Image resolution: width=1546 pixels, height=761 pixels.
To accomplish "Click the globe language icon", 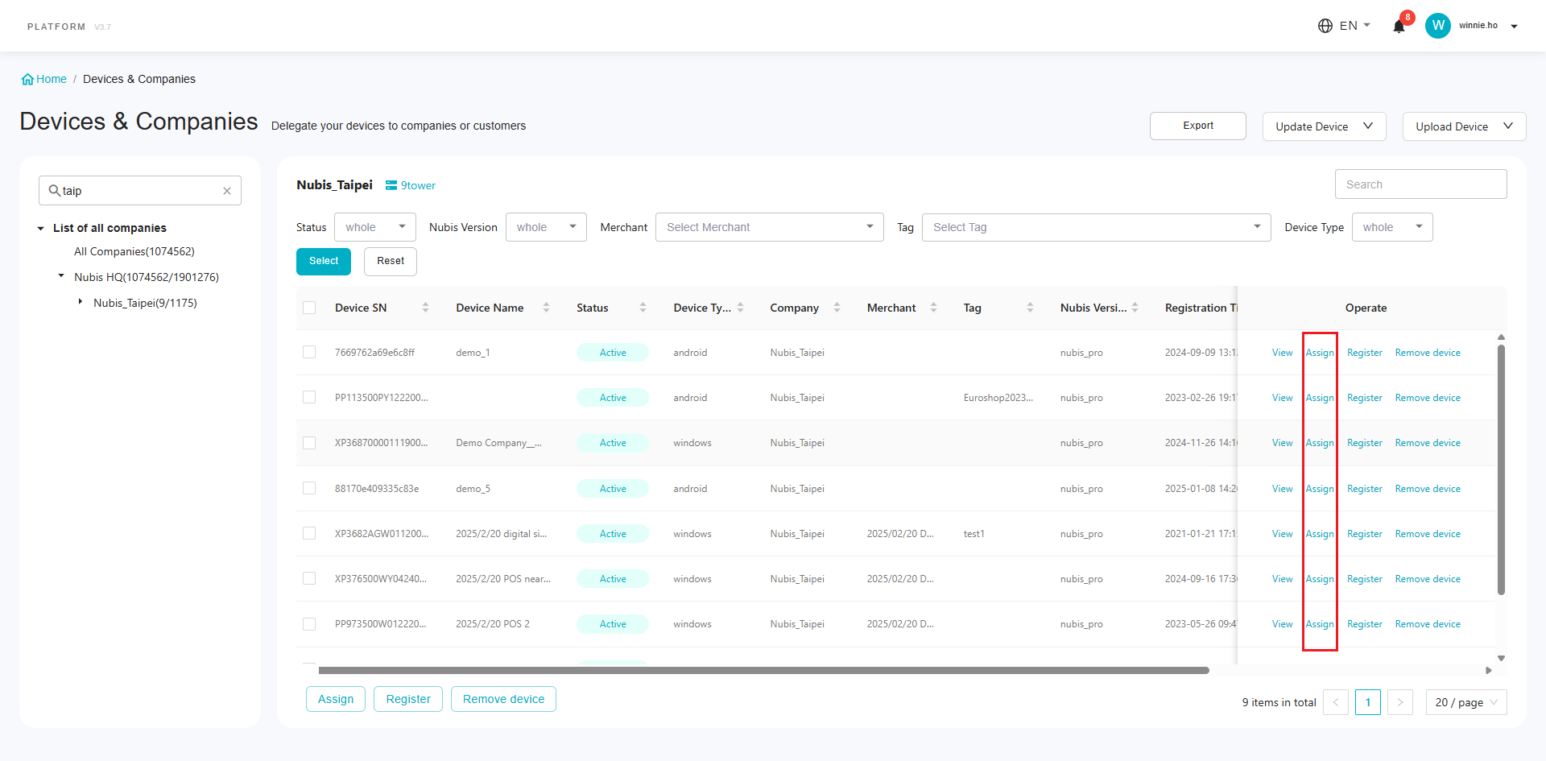I will tap(1325, 26).
